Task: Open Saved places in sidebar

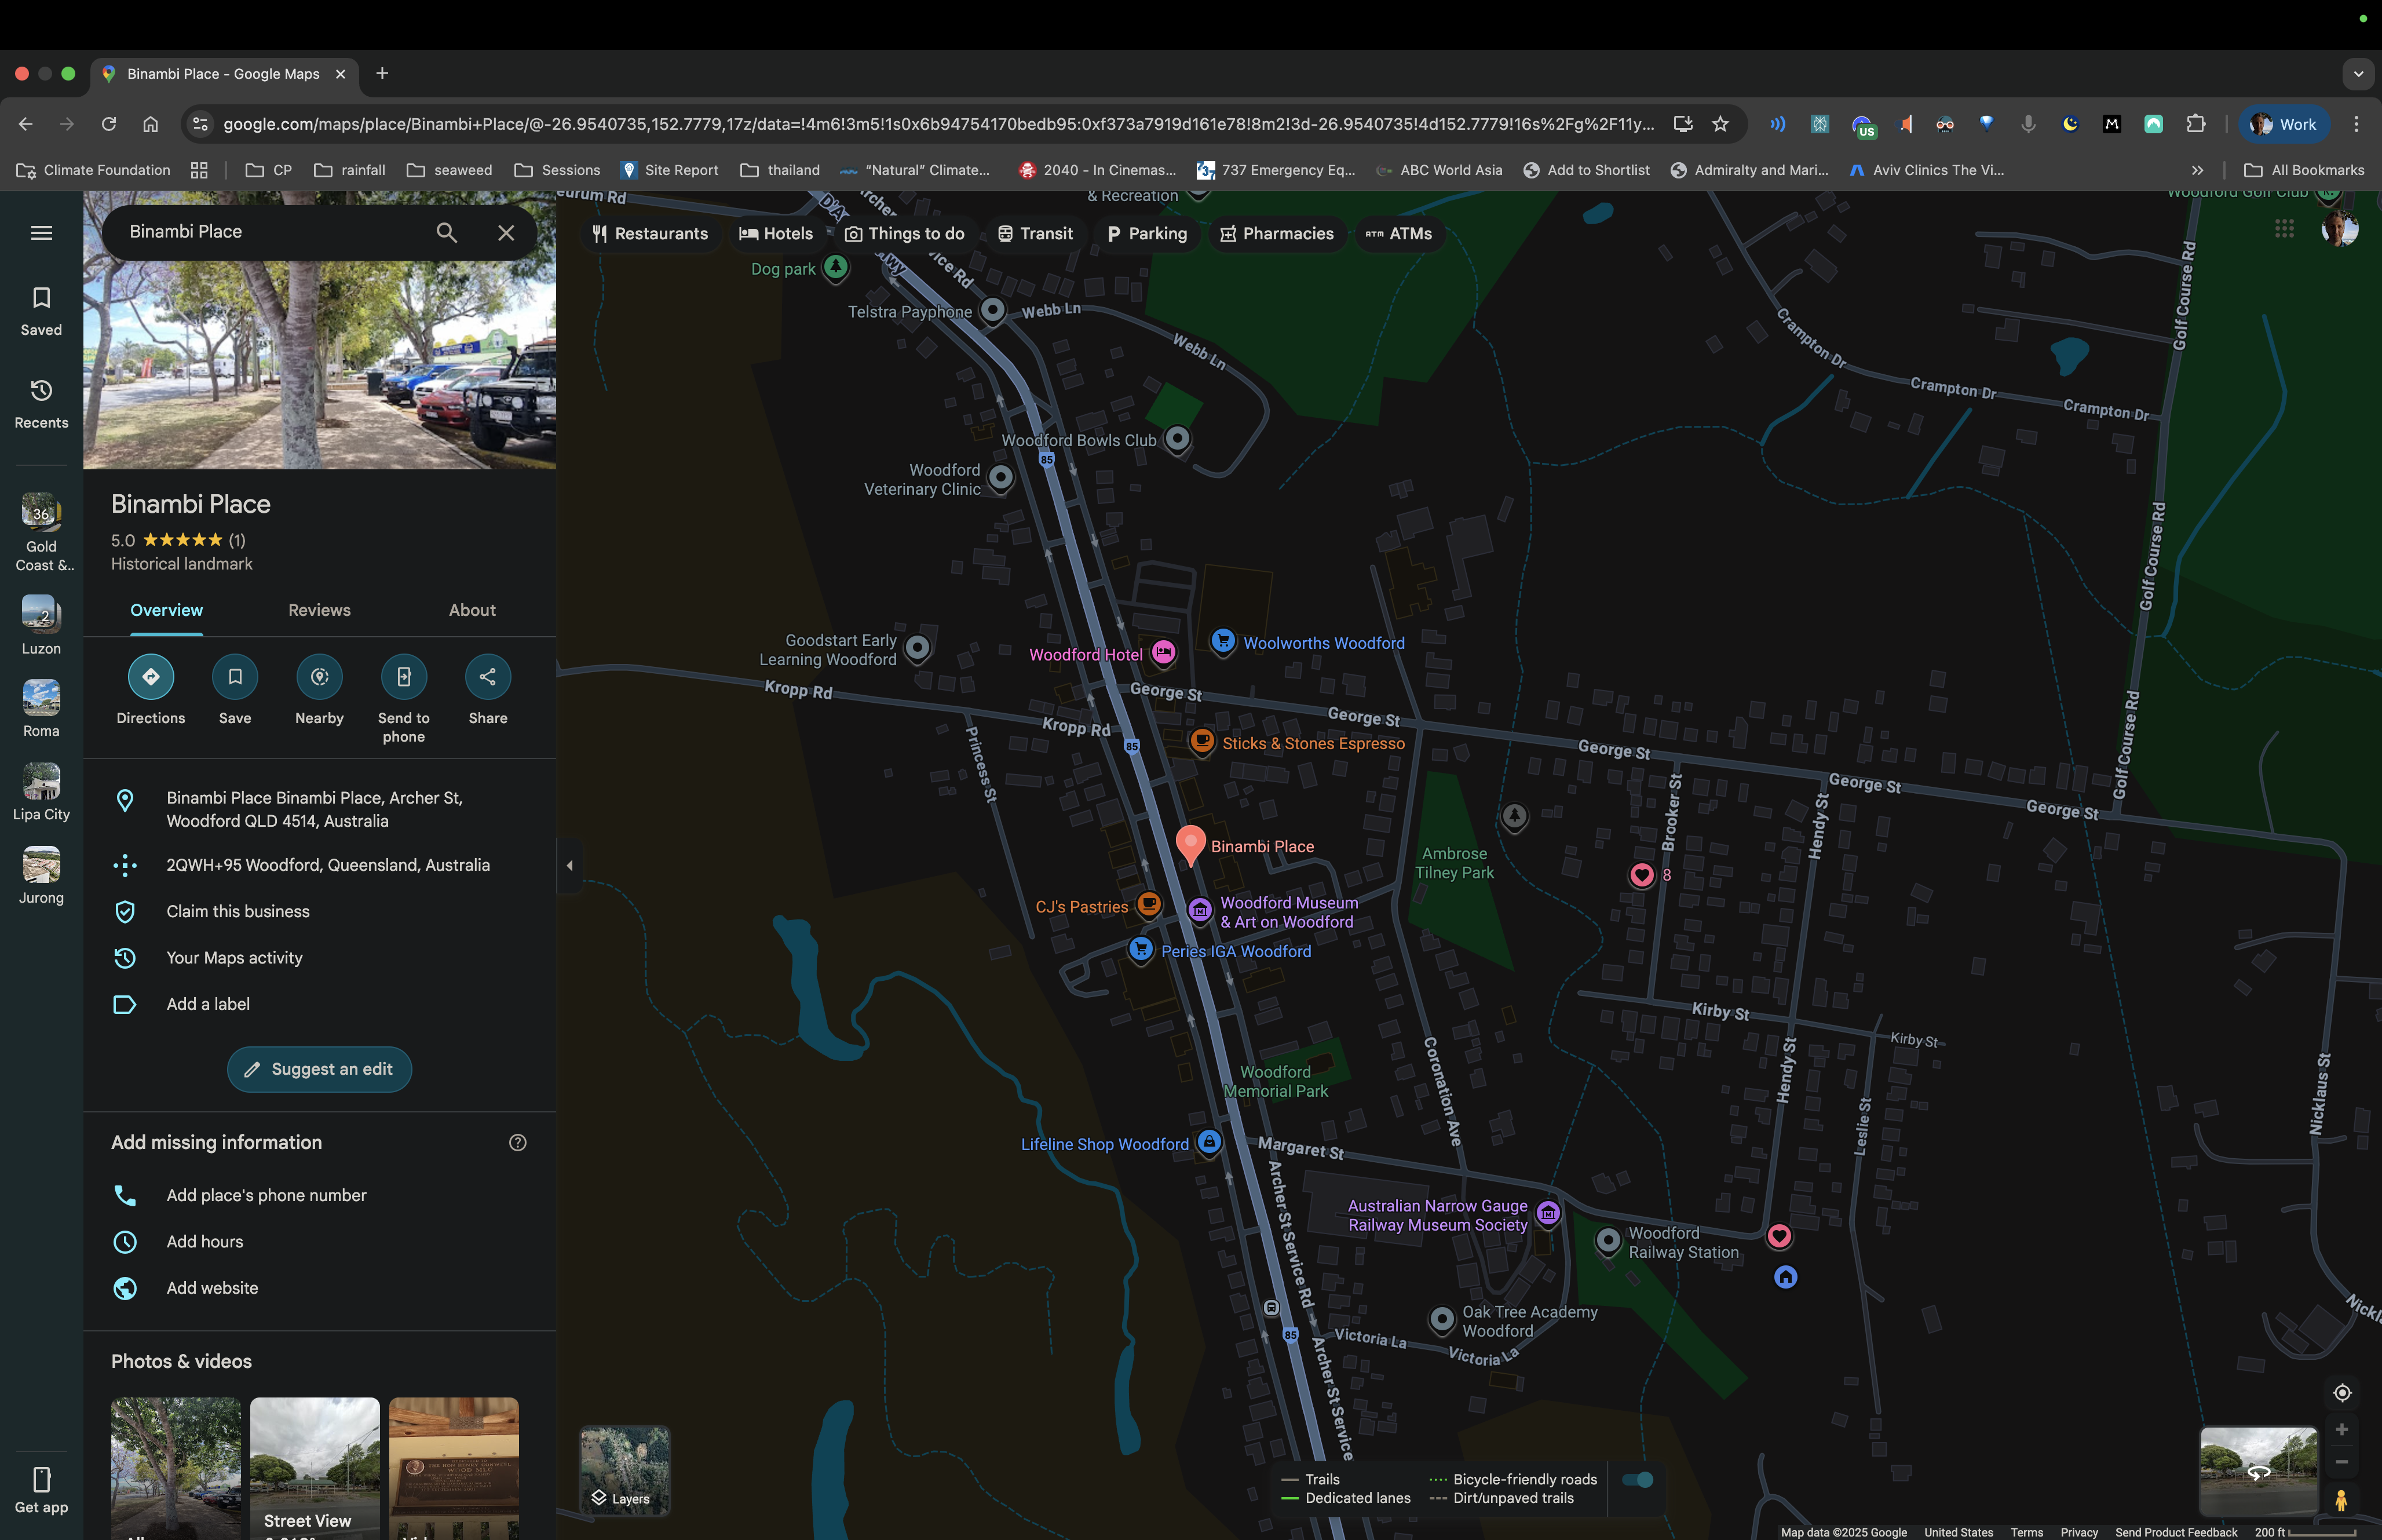Action: point(41,311)
